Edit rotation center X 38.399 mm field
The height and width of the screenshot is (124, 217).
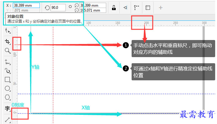(x=93, y=5)
